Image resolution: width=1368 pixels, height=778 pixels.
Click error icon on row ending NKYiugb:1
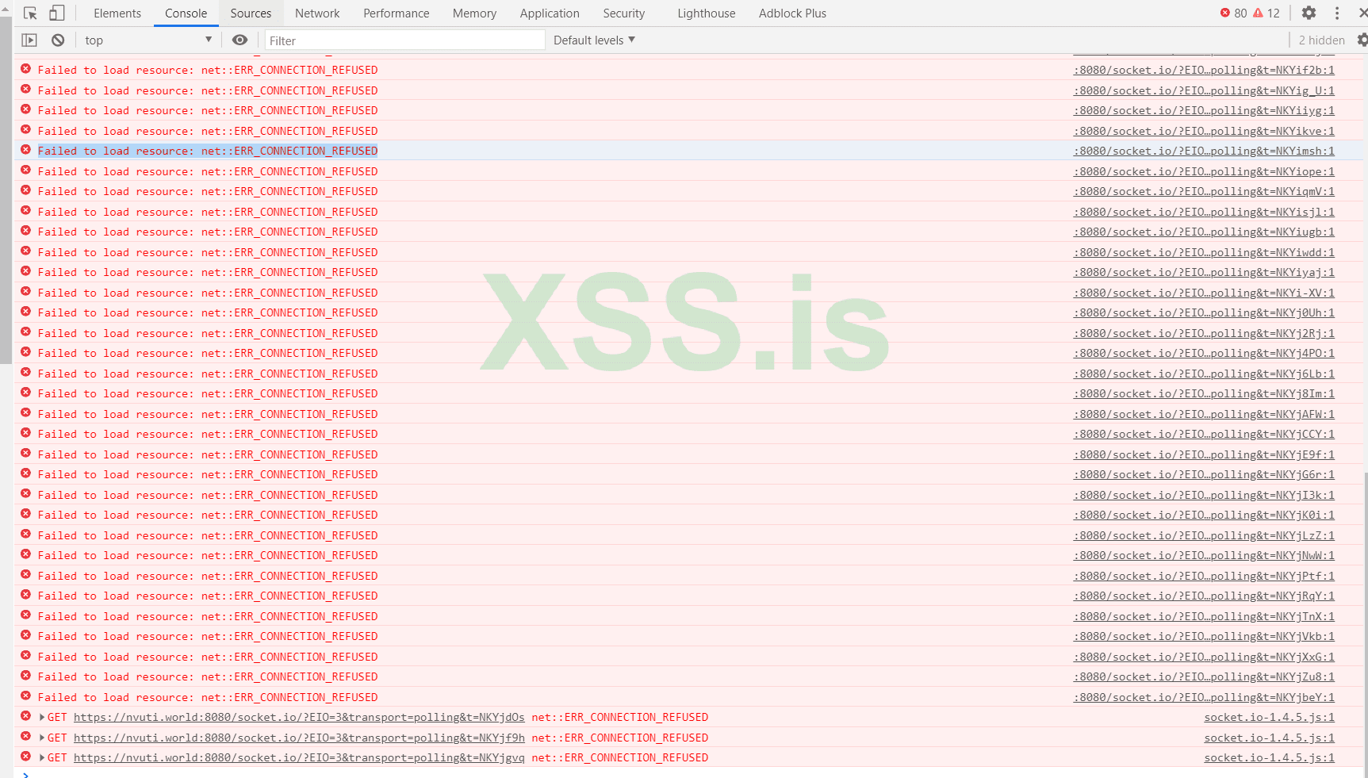(x=26, y=231)
